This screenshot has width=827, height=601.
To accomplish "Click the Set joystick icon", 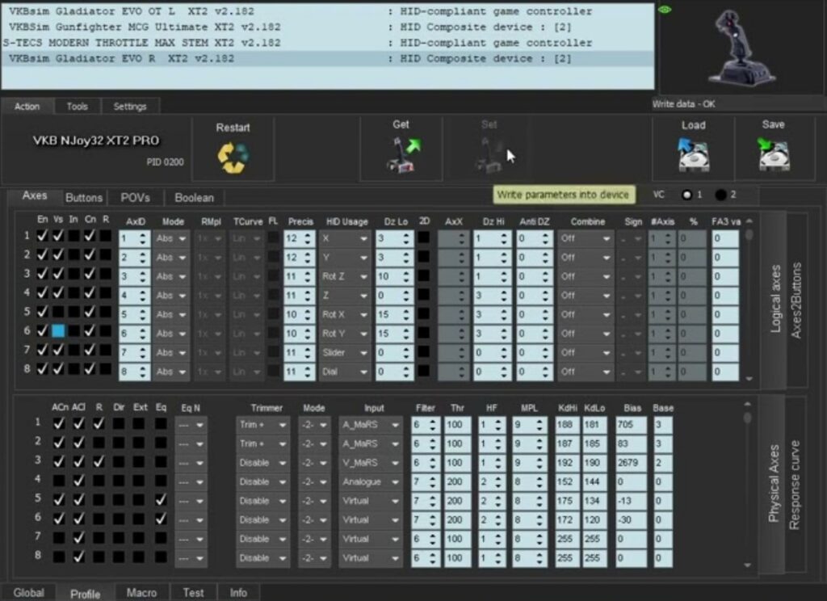I will coord(489,154).
